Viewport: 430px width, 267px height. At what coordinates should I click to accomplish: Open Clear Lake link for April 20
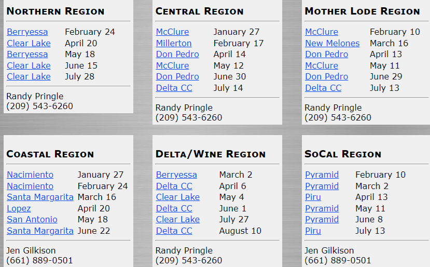point(29,43)
